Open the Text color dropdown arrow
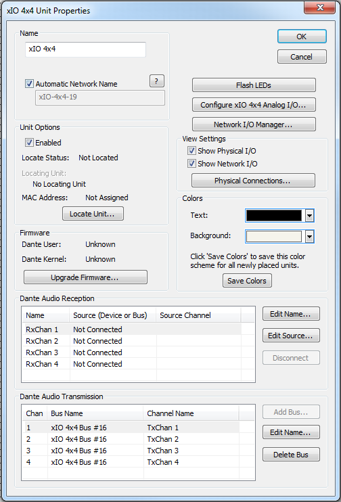 pos(309,216)
